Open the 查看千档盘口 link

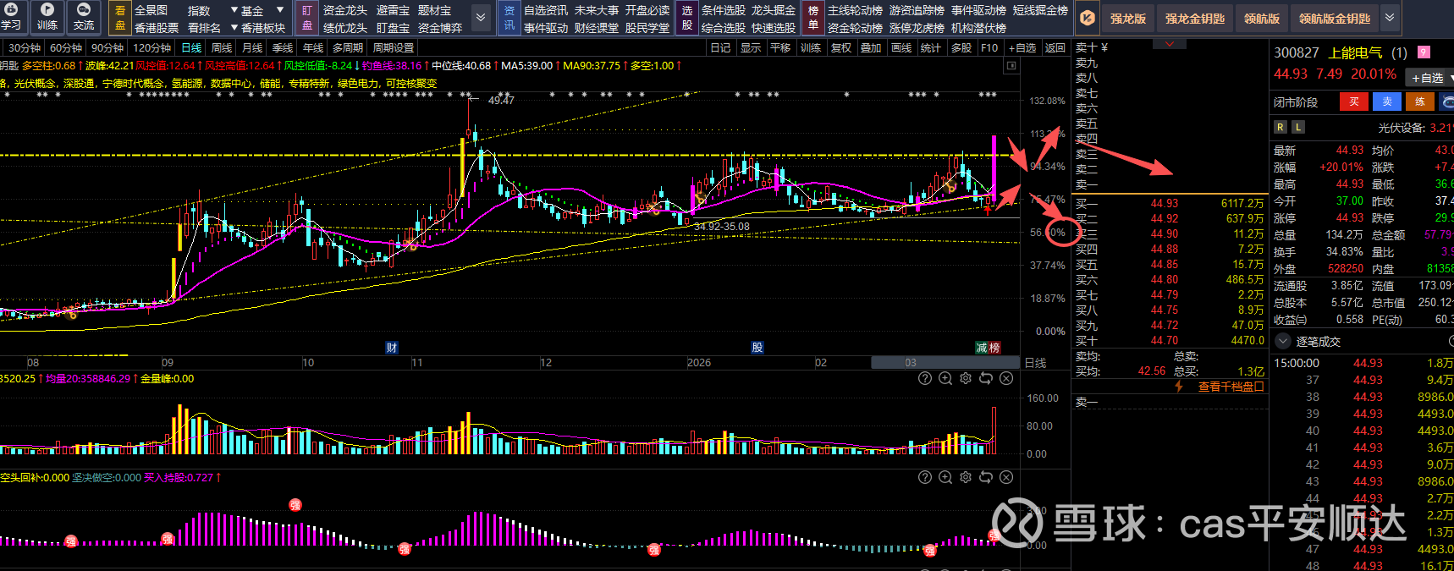1231,387
